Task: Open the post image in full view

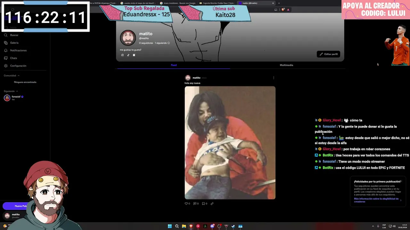Action: tap(230, 143)
